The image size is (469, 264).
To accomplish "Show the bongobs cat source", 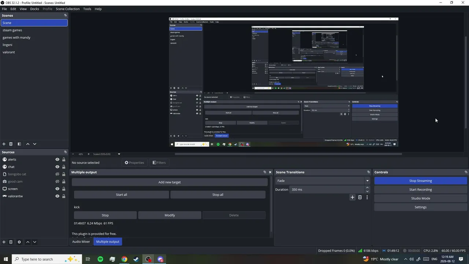I will (x=57, y=174).
